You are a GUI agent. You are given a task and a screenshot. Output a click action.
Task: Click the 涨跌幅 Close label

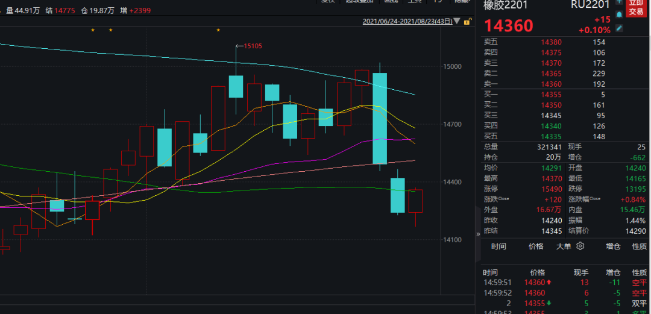(584, 199)
